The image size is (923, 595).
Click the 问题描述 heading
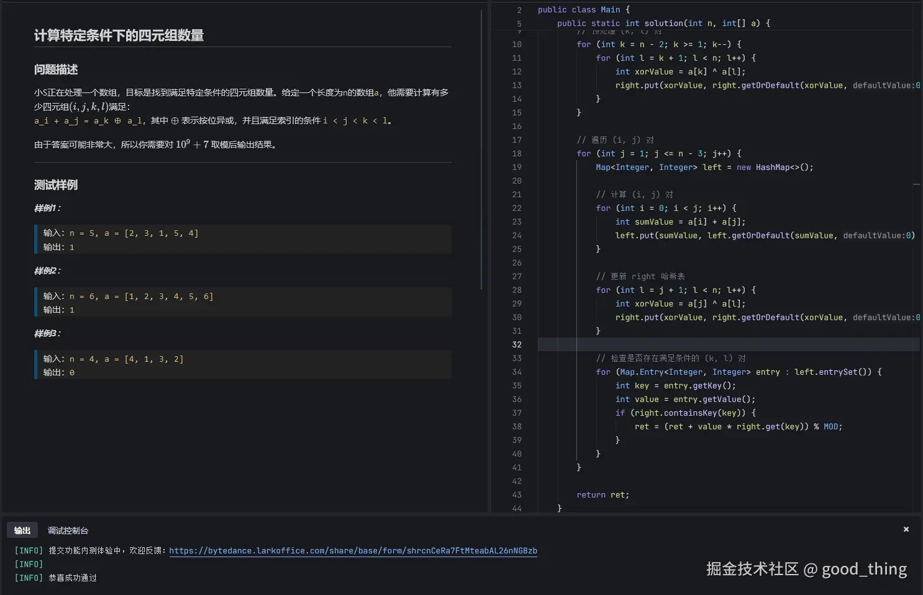point(56,69)
